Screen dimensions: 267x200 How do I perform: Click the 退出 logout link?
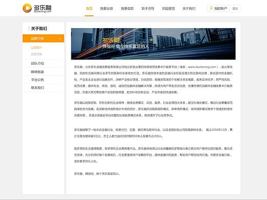click(x=235, y=9)
